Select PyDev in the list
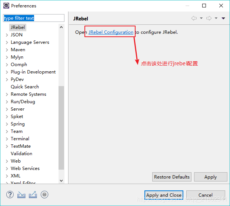The image size is (230, 206). pyautogui.click(x=17, y=79)
